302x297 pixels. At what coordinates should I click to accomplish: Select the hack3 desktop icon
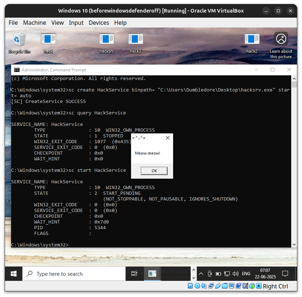pyautogui.click(x=136, y=43)
